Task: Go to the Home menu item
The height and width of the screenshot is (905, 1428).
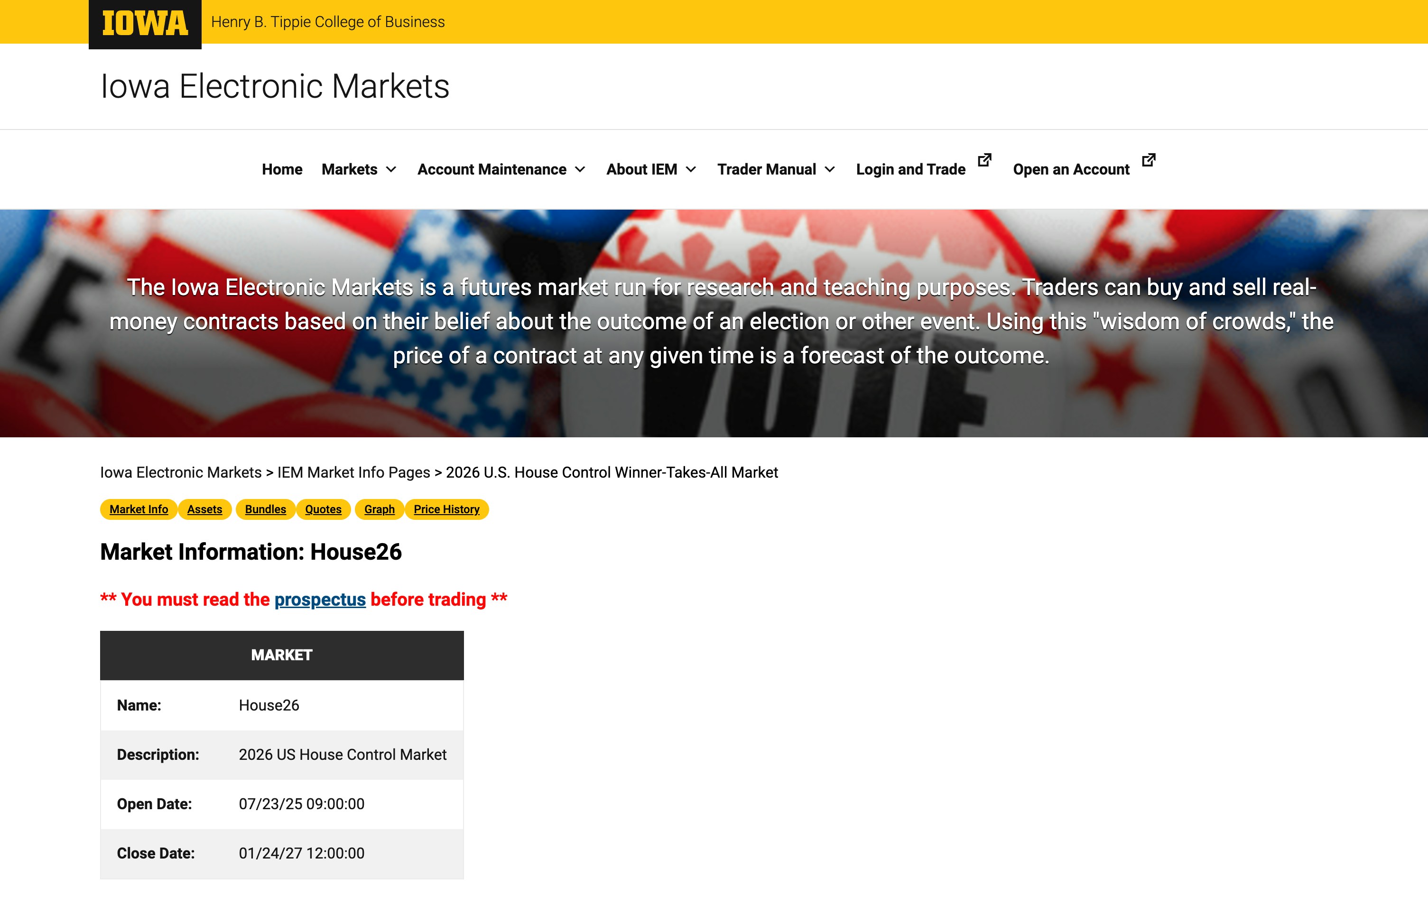Action: [282, 170]
